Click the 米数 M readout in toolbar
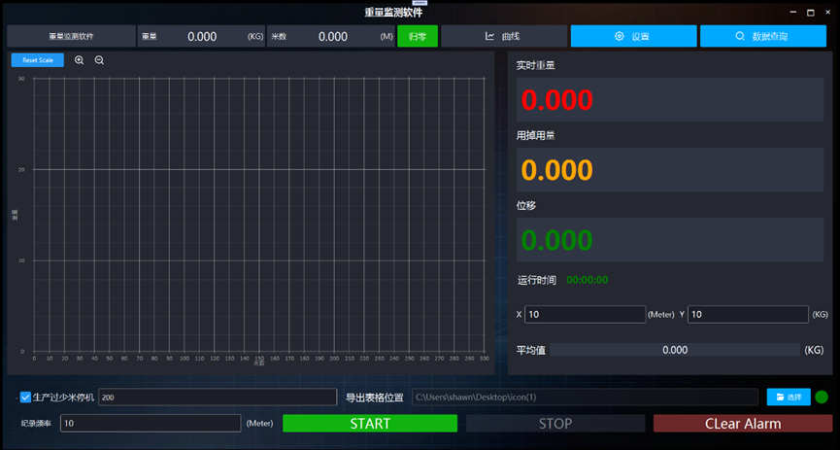Screen dimensions: 840x450 pyautogui.click(x=331, y=37)
